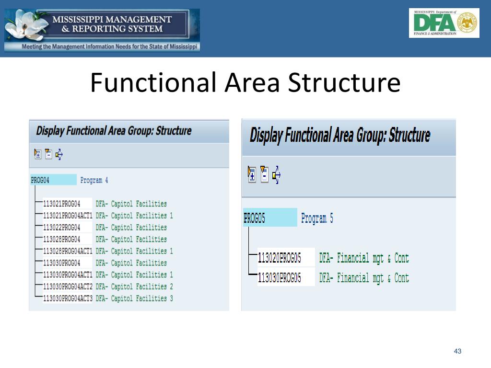The image size is (491, 368).
Task: Click the 'Program 5' description text
Action: (x=317, y=218)
